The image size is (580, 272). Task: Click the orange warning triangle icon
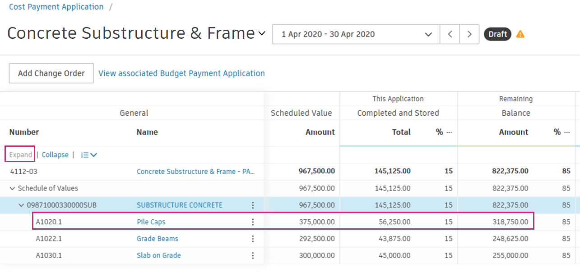(x=520, y=34)
